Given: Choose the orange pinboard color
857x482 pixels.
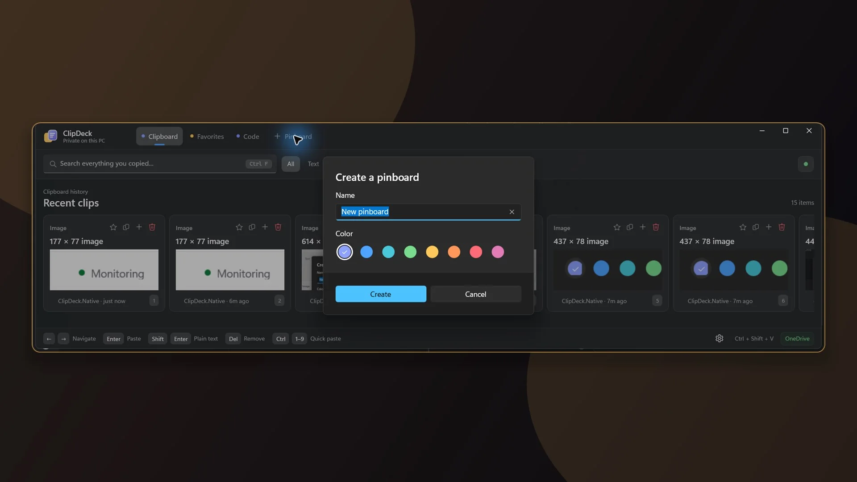Looking at the screenshot, I should [x=454, y=252].
